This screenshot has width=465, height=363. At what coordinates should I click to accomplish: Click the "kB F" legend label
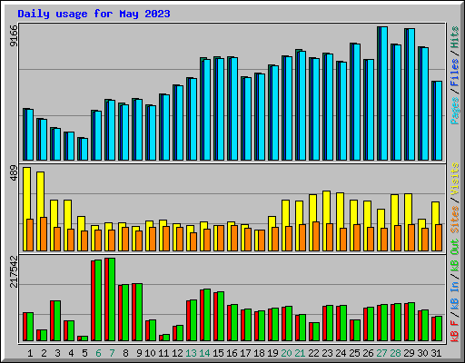click(454, 331)
